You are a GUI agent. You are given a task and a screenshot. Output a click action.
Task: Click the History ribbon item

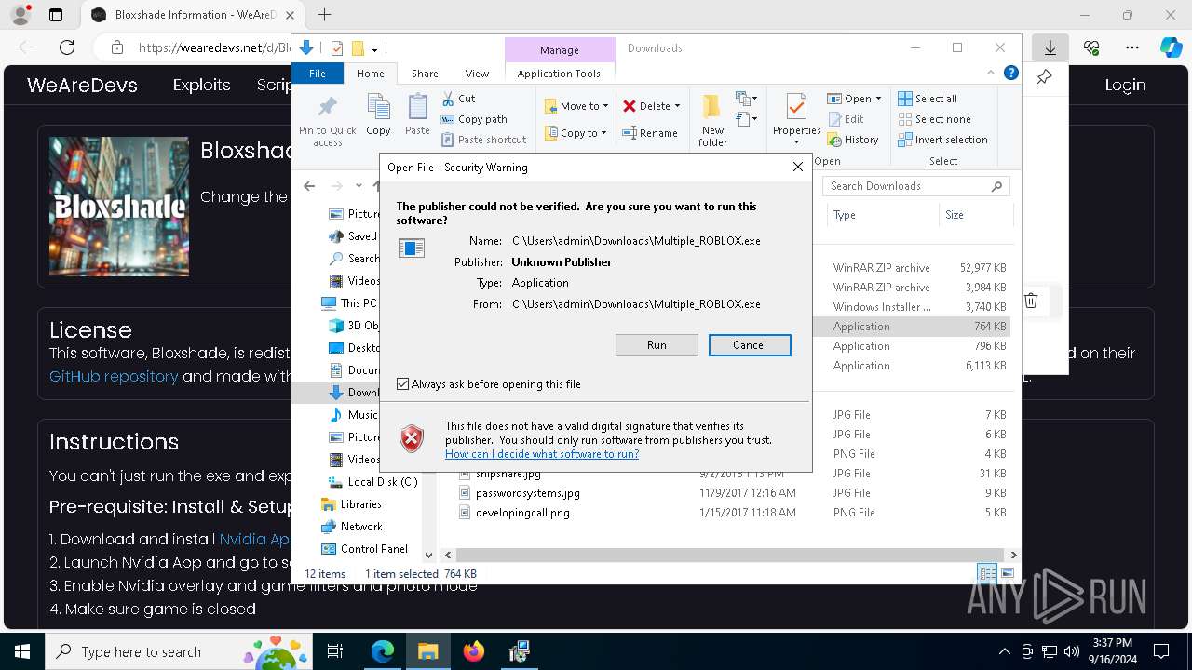[x=852, y=140]
